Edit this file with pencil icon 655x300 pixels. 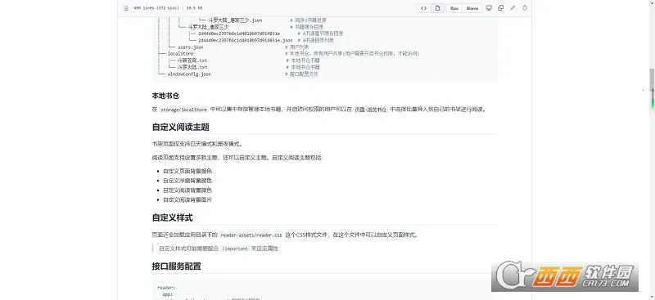[x=513, y=8]
